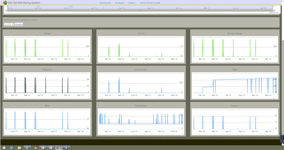
Task: Click the Pressure chart title
Action: (x=235, y=106)
